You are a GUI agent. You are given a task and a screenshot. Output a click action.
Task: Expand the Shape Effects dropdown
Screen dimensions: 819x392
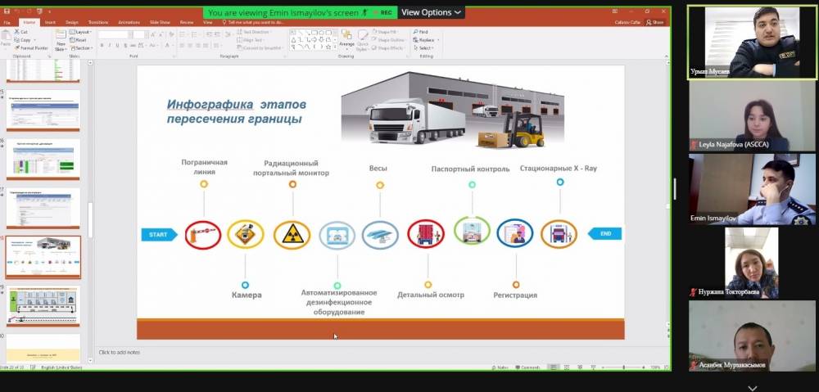click(x=388, y=47)
